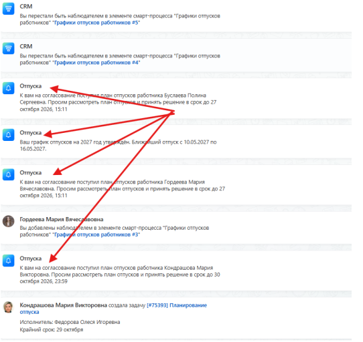Click bell icon of Кондрашова Мария approval notification
The image size is (363, 342).
(x=8, y=261)
